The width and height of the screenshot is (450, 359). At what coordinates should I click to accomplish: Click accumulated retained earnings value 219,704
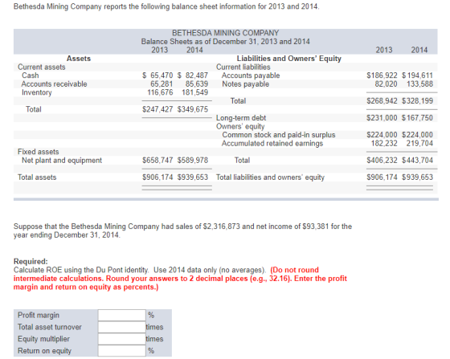click(x=419, y=143)
